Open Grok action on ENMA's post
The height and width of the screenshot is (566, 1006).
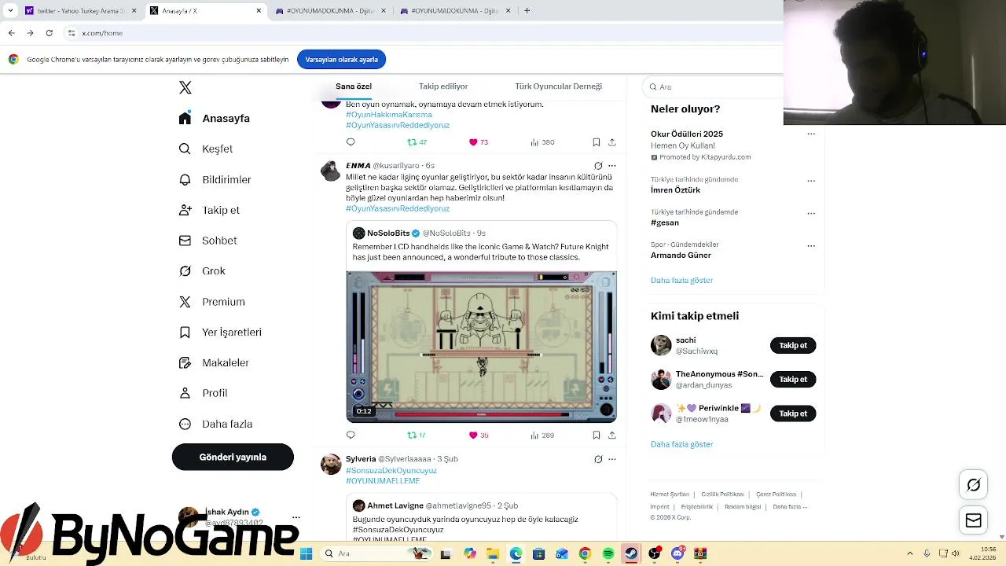[x=598, y=166]
